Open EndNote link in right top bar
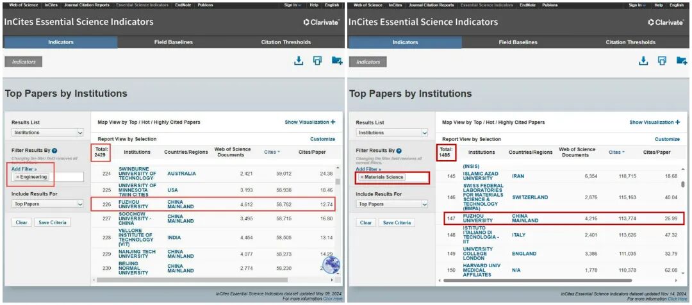The image size is (692, 305). (527, 5)
